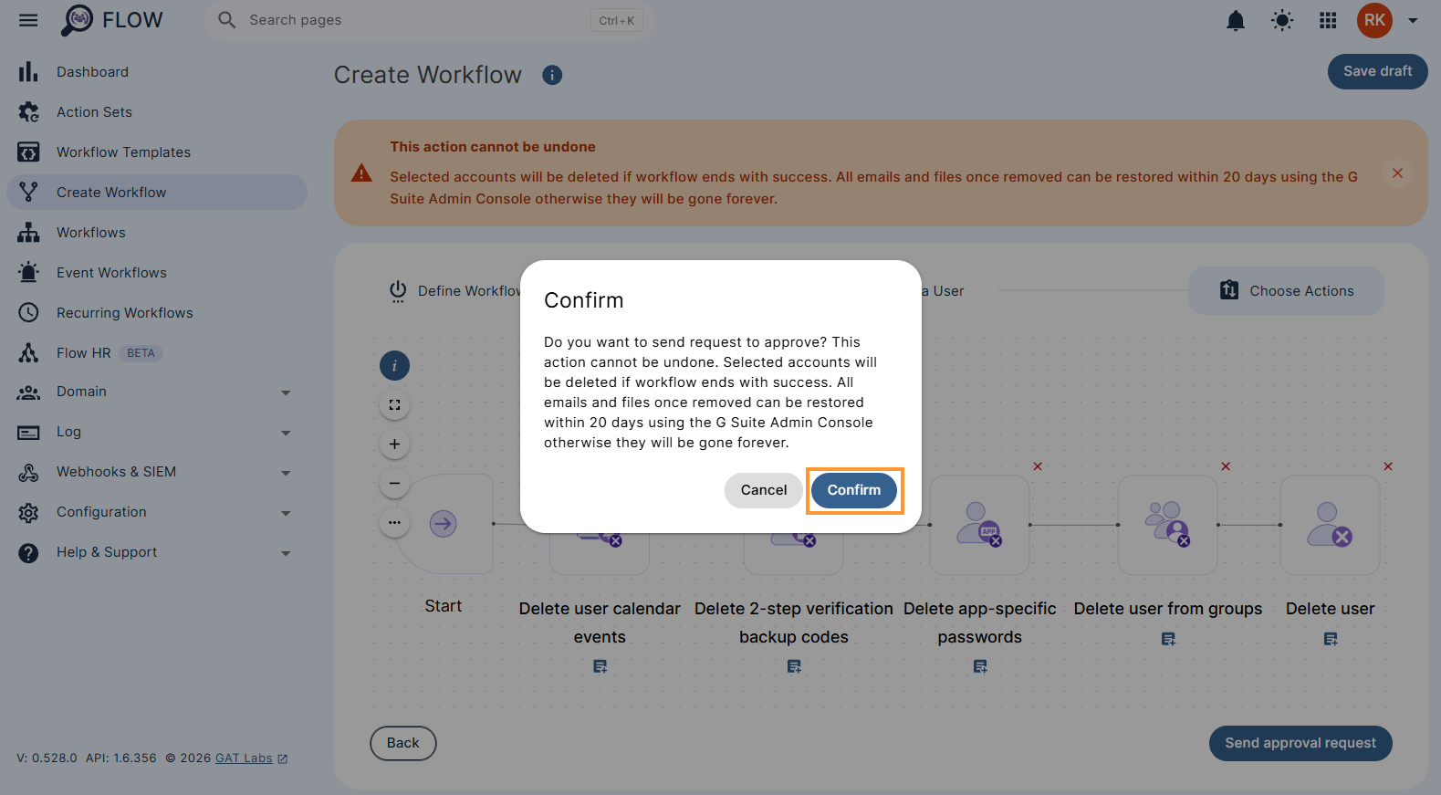This screenshot has height=795, width=1441.
Task: Add note to Delete user
Action: pyautogui.click(x=1331, y=640)
